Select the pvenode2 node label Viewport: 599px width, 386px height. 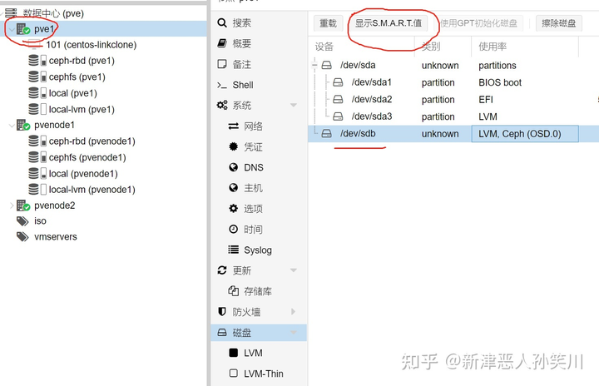(x=55, y=205)
